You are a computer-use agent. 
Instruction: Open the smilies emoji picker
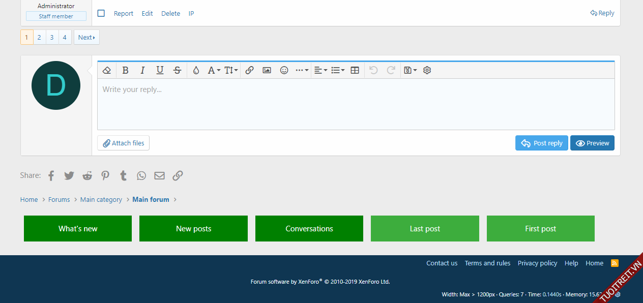pos(284,70)
